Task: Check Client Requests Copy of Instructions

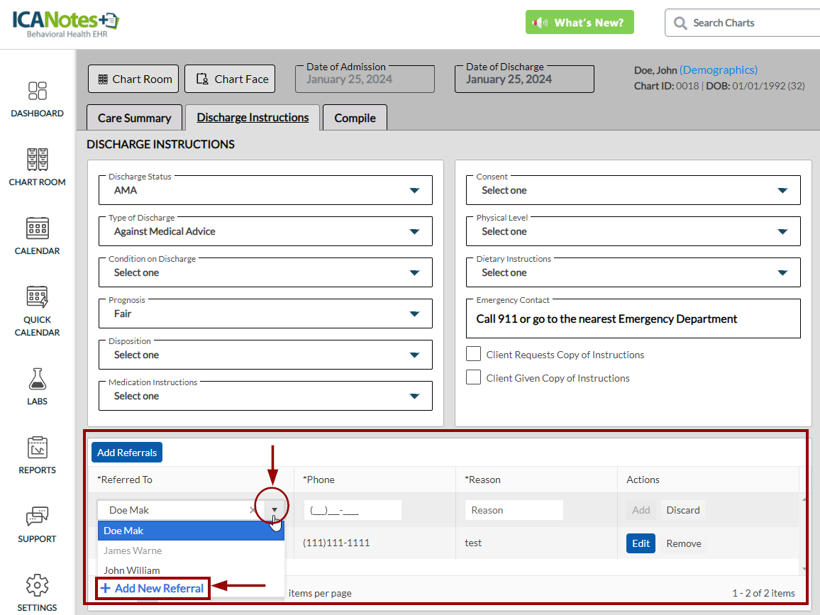Action: point(473,354)
